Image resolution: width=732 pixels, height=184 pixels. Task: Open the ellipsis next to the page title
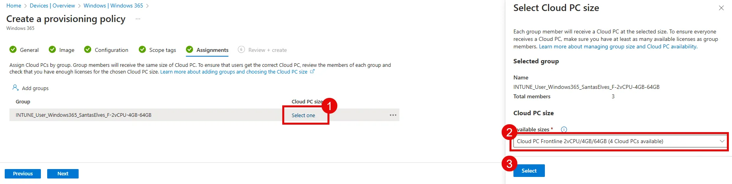[x=138, y=19]
